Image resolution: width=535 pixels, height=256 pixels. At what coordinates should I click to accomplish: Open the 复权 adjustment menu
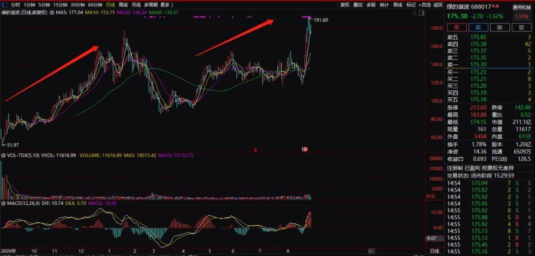[x=345, y=5]
